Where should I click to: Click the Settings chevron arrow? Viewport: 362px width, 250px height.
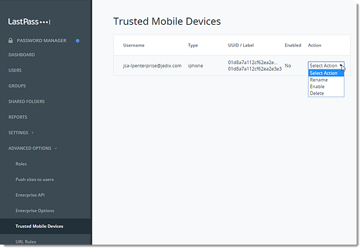click(33, 133)
